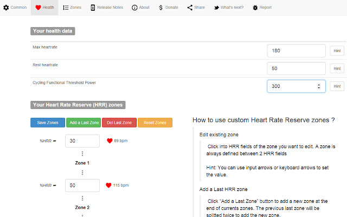Click the About info icon
Screen dimensions: 347x217
pyautogui.click(x=134, y=8)
